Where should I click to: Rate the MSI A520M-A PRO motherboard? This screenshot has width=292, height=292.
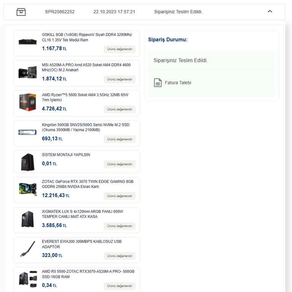119,79
